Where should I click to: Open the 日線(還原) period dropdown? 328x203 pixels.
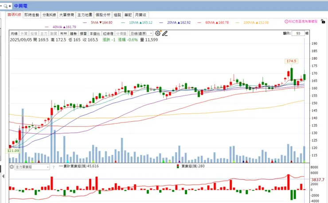tap(141, 33)
